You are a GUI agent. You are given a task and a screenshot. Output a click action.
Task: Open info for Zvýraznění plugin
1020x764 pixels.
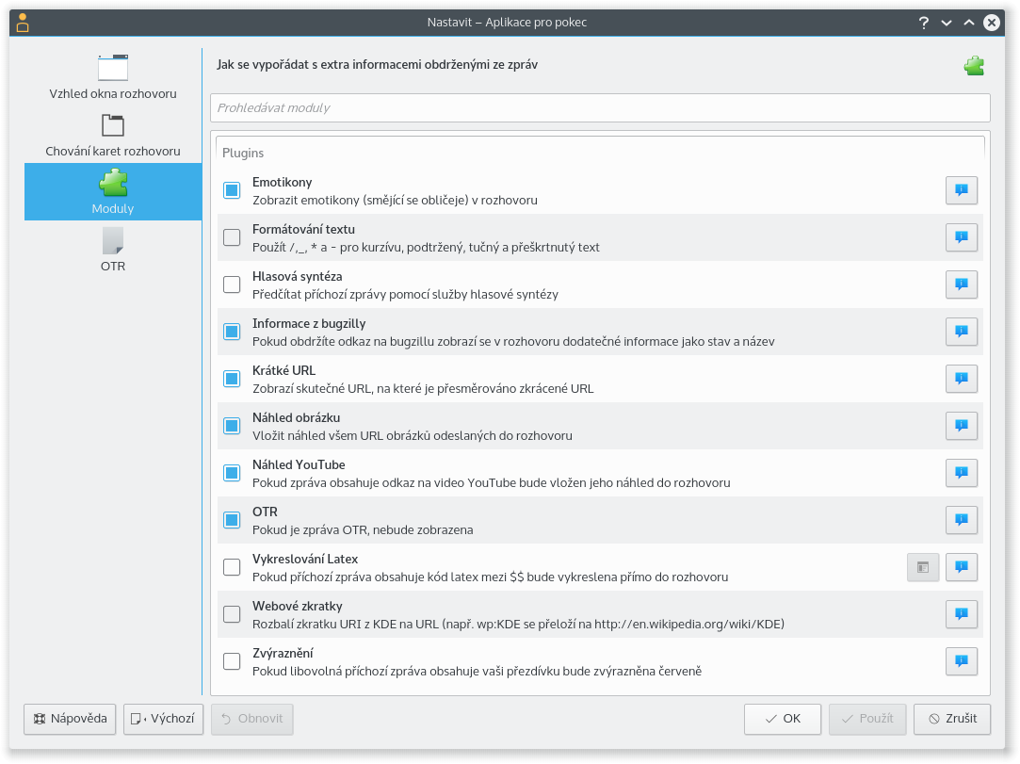tap(961, 661)
